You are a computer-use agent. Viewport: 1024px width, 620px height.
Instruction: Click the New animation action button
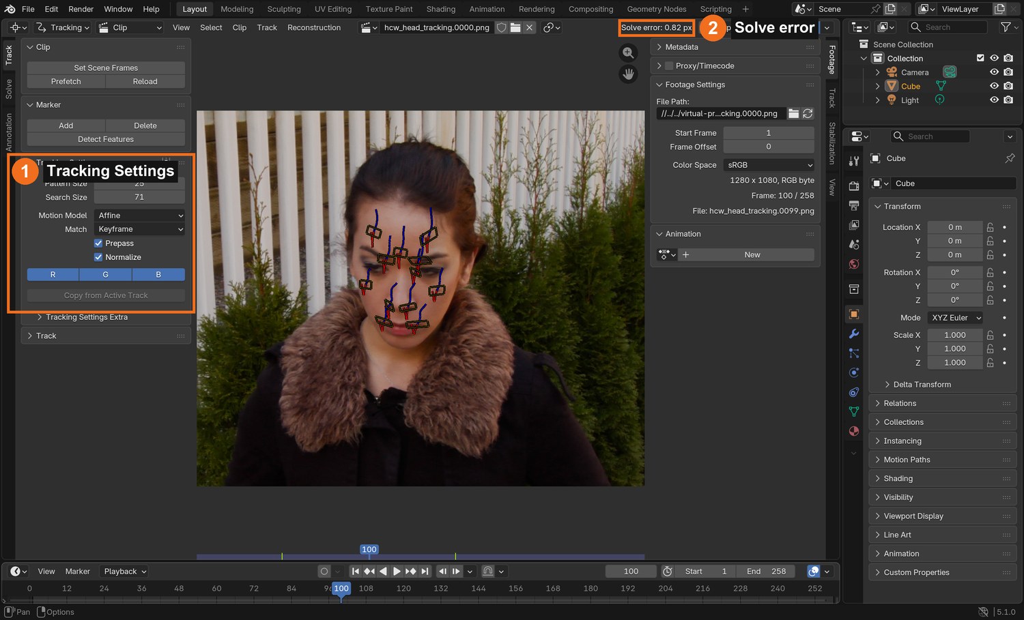pyautogui.click(x=752, y=254)
